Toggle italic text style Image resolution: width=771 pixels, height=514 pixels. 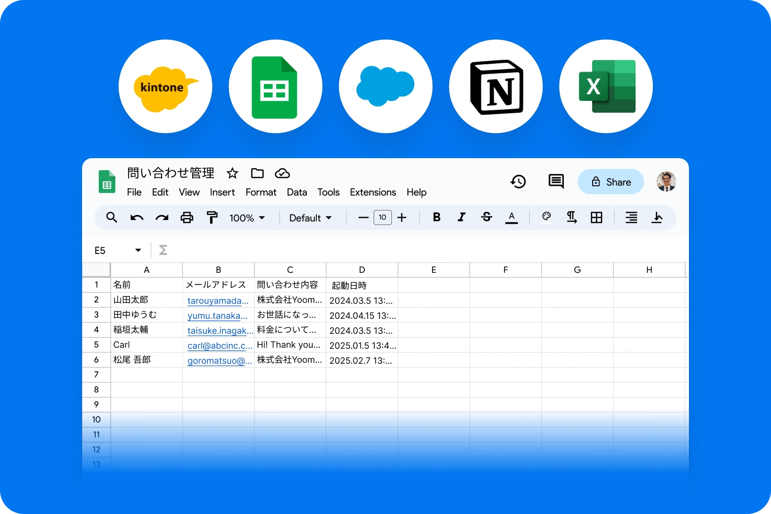pos(462,217)
